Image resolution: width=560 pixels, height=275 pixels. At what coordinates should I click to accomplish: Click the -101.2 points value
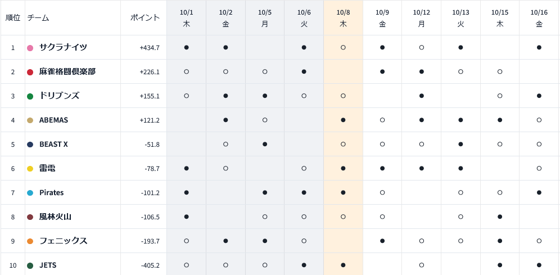[150, 193]
